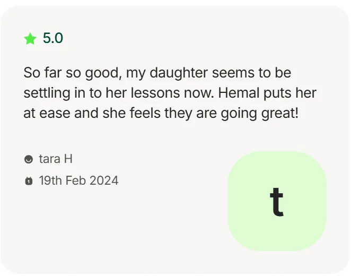Select the 5.0 rating score
The image size is (351, 276).
click(x=53, y=38)
